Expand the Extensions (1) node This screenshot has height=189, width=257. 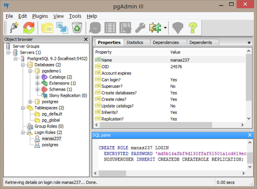pyautogui.click(x=37, y=83)
